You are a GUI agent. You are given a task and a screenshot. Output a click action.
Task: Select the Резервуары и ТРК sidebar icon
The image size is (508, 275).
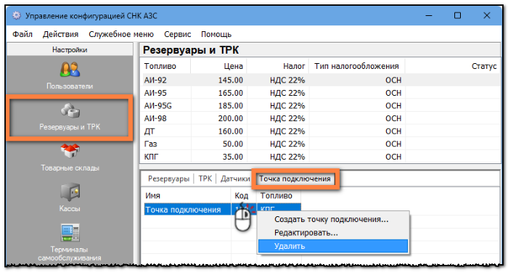70,111
